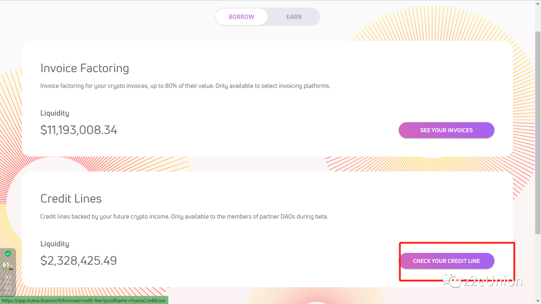
Task: Switch to the EARN tab
Action: (x=294, y=17)
